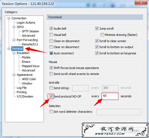The width and height of the screenshot is (149, 138).
Task: Close the Session Options dialog
Action: point(141,2)
